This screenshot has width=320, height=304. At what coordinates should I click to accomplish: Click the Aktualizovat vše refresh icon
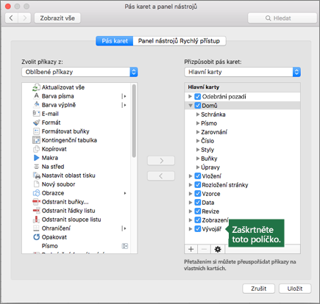[x=36, y=87]
